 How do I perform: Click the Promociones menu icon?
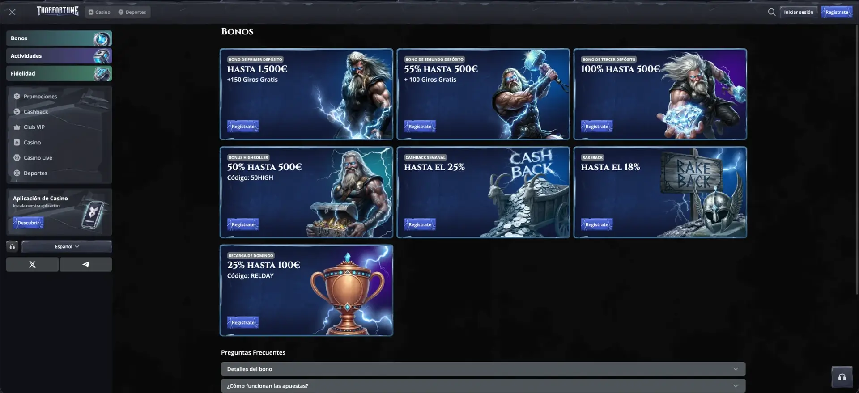[17, 96]
